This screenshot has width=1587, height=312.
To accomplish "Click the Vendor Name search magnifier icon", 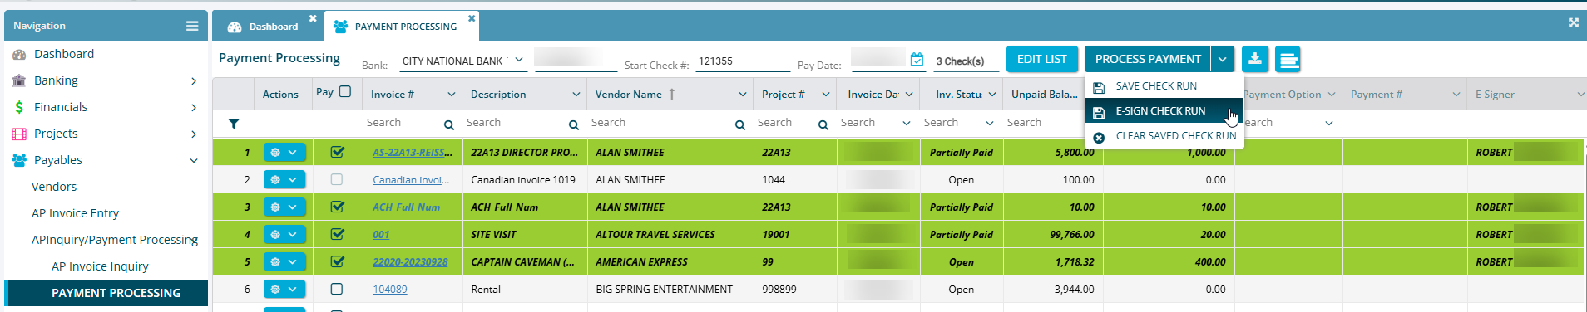I will 740,125.
